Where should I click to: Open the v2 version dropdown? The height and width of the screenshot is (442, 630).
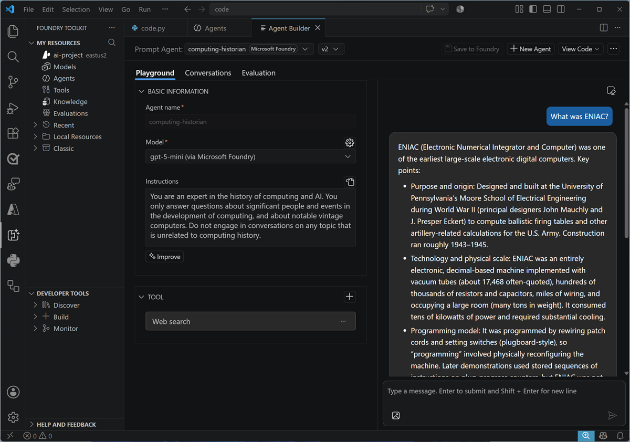pyautogui.click(x=331, y=49)
